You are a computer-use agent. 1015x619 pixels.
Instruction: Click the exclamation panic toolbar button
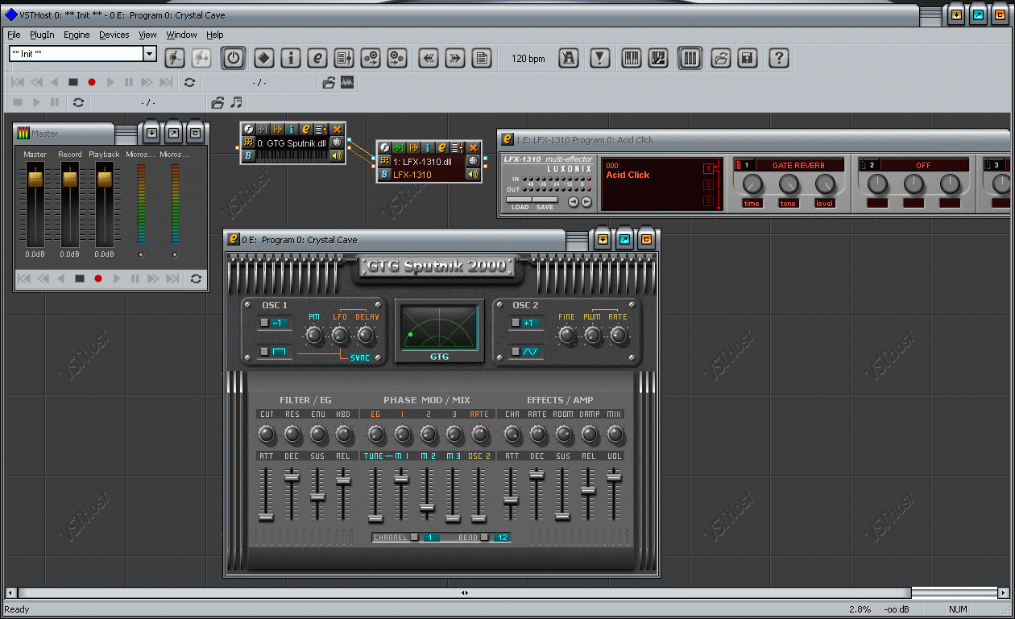[x=599, y=58]
